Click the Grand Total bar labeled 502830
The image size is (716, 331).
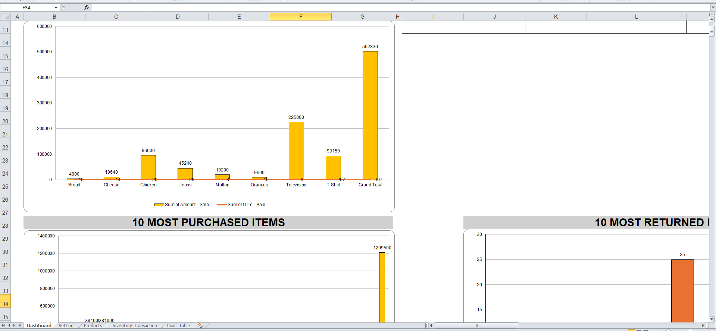coord(370,115)
